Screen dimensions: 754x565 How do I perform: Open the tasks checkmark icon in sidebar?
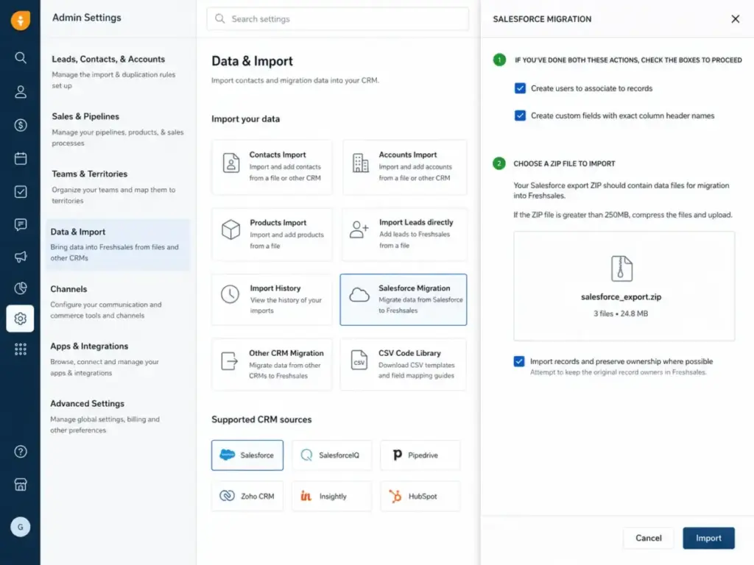20,192
